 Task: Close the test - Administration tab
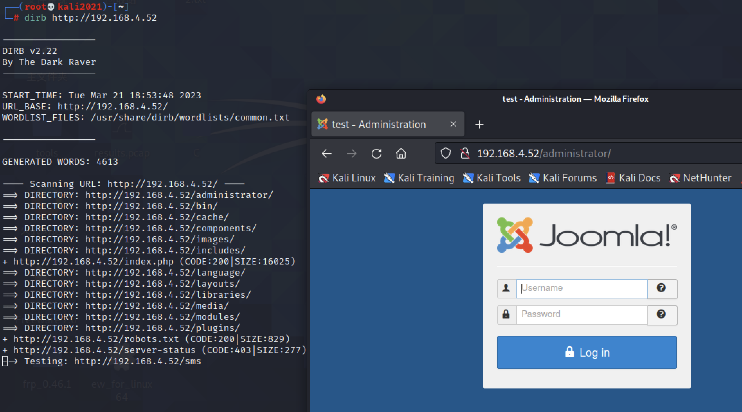pyautogui.click(x=453, y=124)
